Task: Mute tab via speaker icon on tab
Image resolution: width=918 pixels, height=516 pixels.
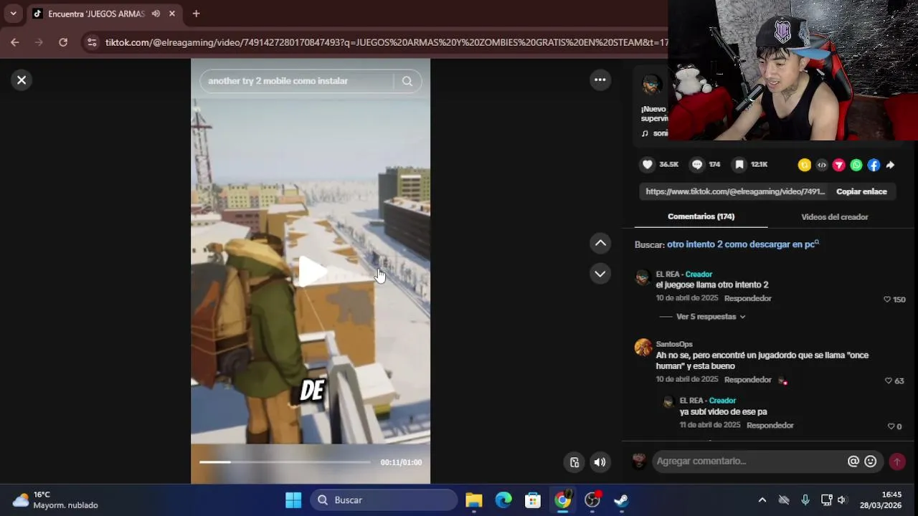Action: [x=156, y=14]
